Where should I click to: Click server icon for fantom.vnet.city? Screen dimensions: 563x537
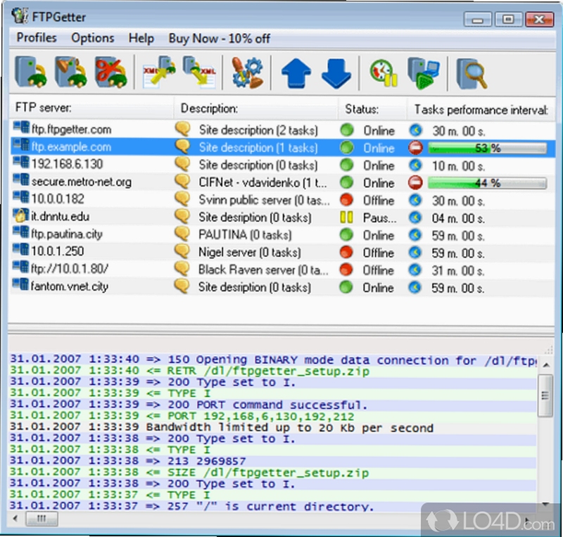point(21,285)
